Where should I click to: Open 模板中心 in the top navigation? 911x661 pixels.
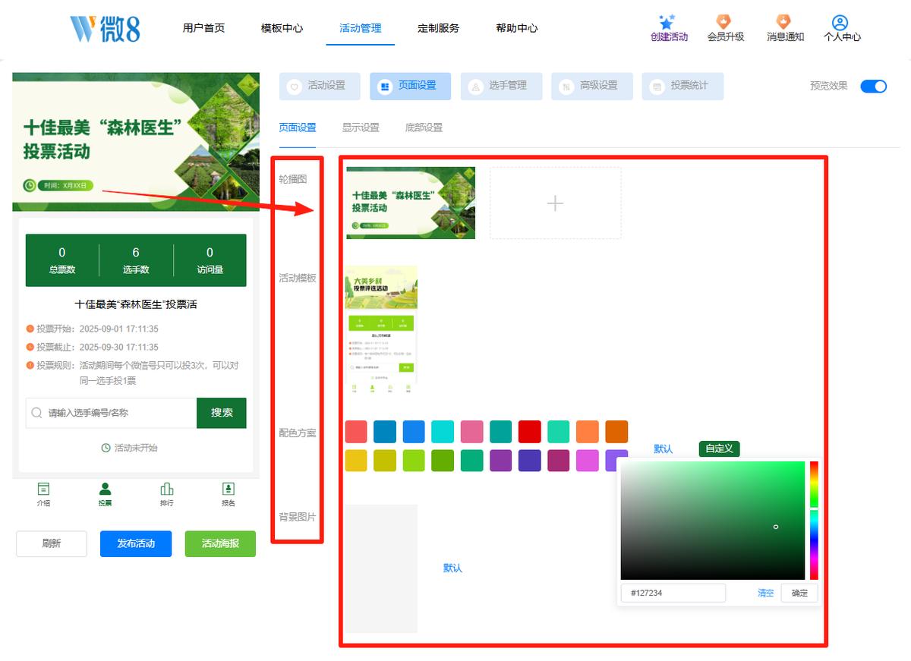(282, 28)
